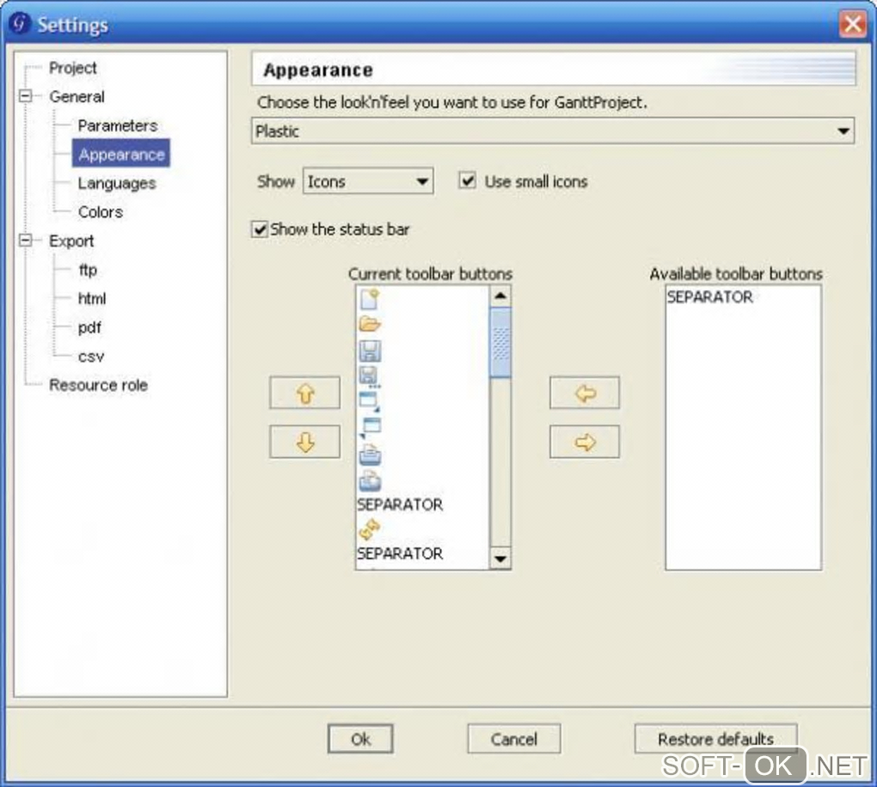Select General in settings tree
The height and width of the screenshot is (787, 877).
[x=77, y=96]
